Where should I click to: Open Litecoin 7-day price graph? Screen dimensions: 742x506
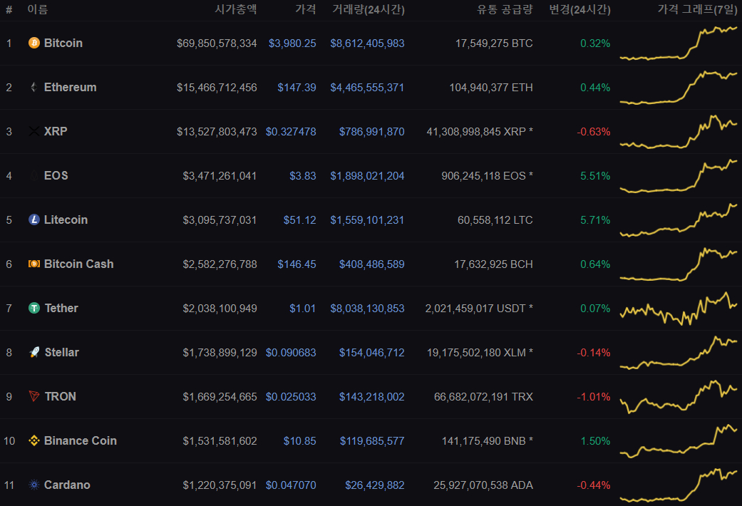679,220
